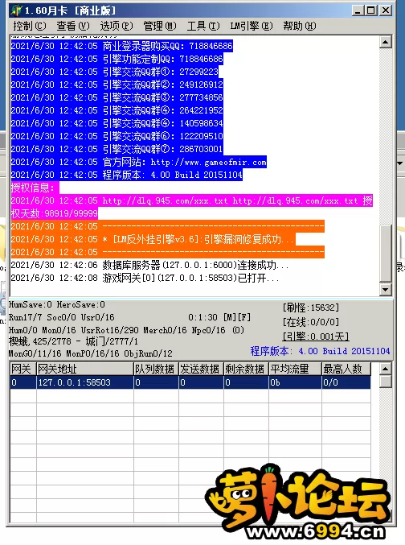Screen dimensions: 405x545
Task: Click log panel scroll down arrow
Action: point(386,289)
